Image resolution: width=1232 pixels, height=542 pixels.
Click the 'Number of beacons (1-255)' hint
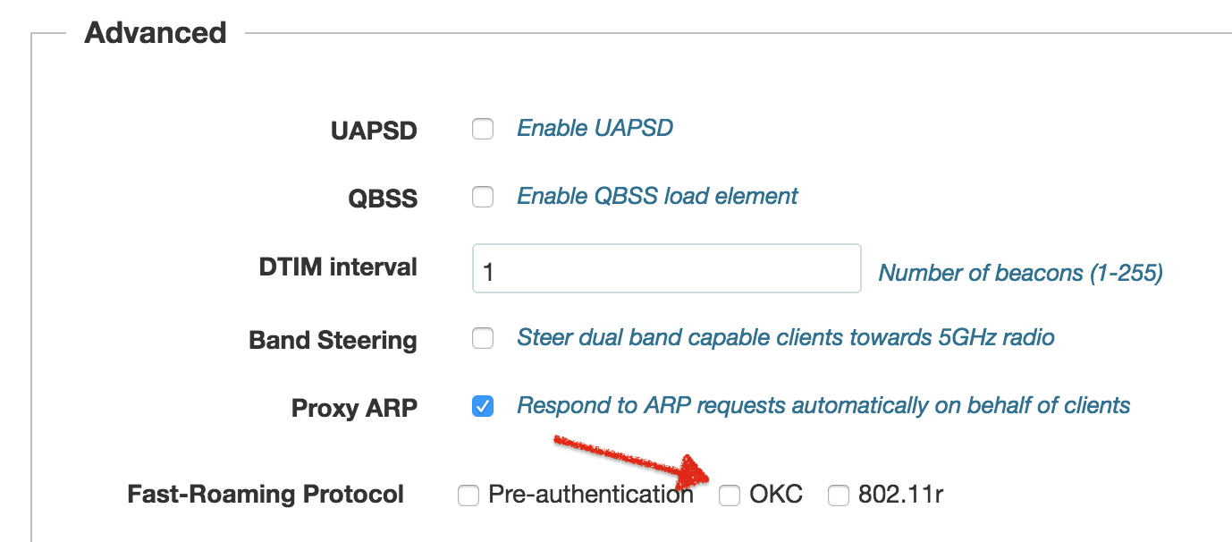point(1020,273)
